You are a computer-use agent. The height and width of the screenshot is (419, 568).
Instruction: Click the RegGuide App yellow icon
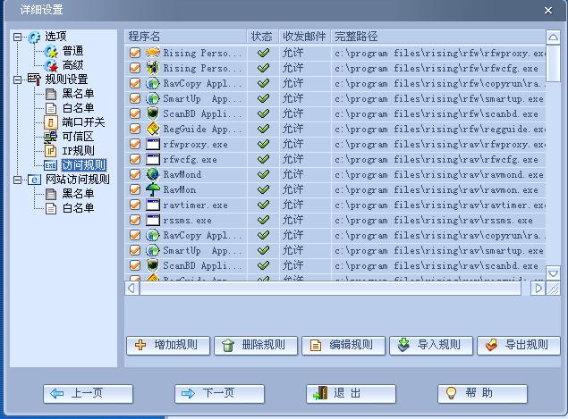pos(153,129)
